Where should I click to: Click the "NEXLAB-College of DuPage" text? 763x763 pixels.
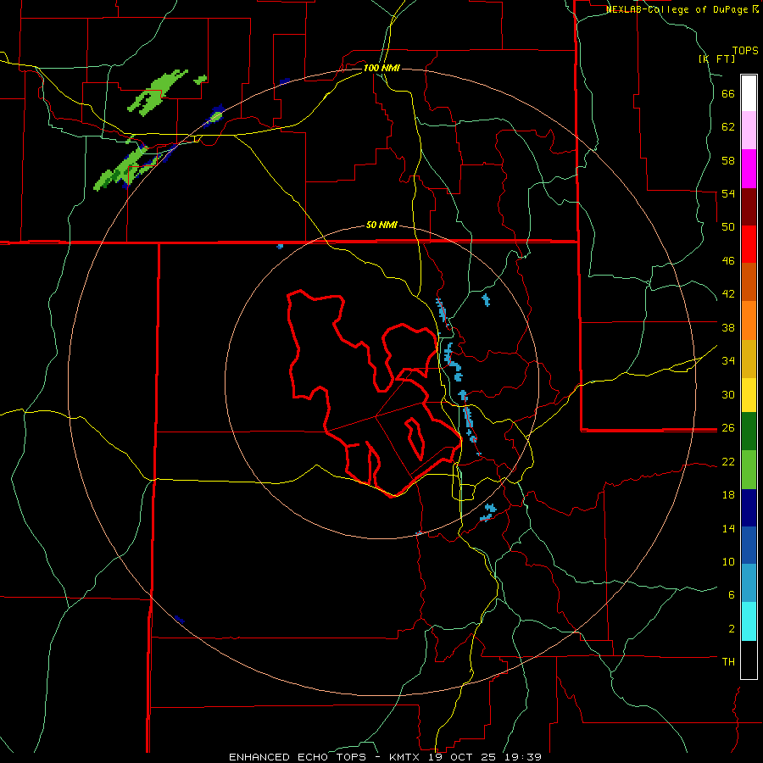point(678,9)
